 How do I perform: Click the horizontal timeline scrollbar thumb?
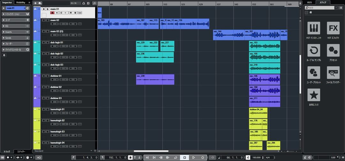coord(151,151)
